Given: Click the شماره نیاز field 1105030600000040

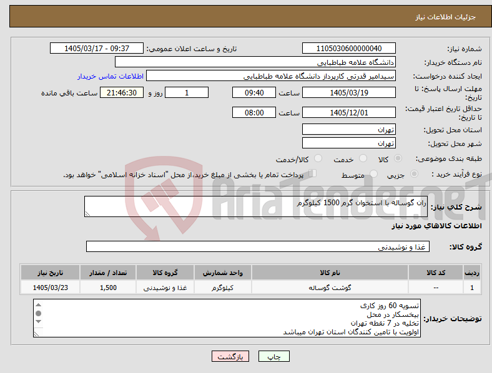Looking at the screenshot, I should pos(348,48).
